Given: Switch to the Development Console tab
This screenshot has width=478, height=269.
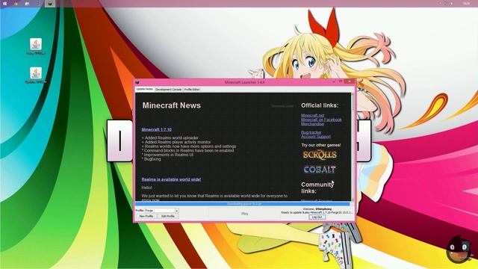Looking at the screenshot, I should click(x=168, y=90).
